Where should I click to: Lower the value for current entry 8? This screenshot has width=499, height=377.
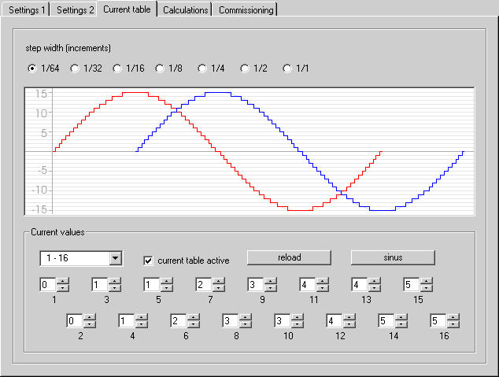pyautogui.click(x=246, y=324)
